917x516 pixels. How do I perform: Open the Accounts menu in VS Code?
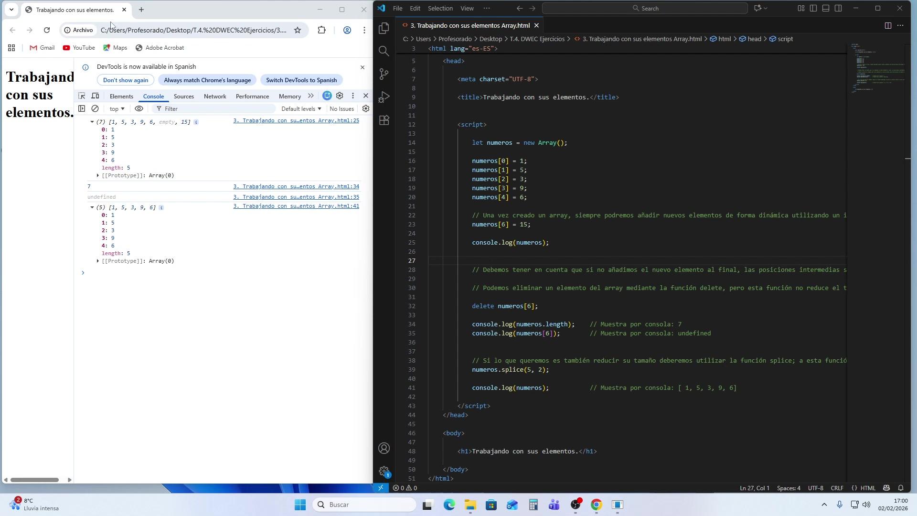384,448
